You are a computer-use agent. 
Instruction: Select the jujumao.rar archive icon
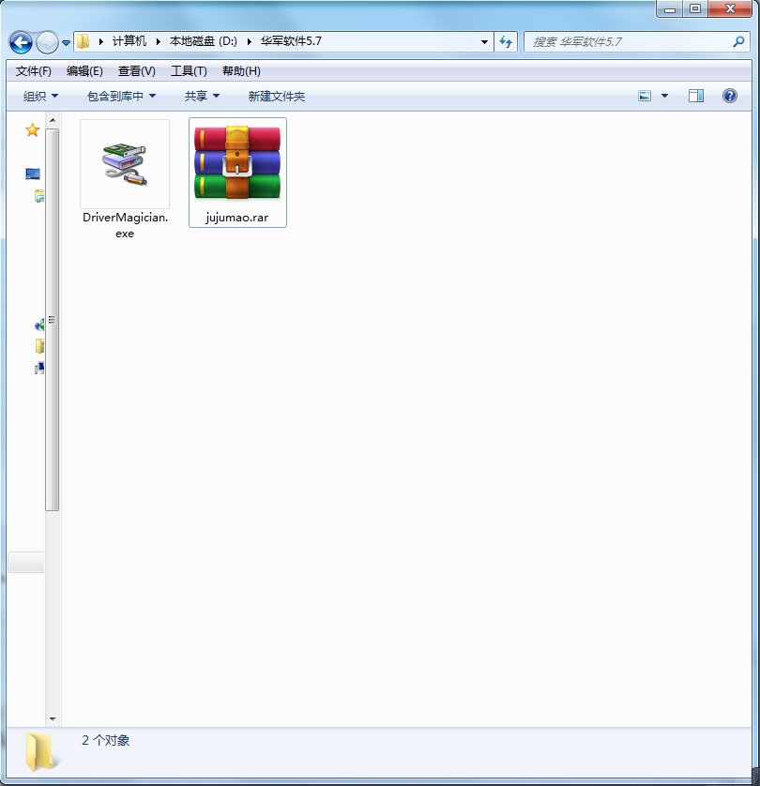tap(237, 163)
